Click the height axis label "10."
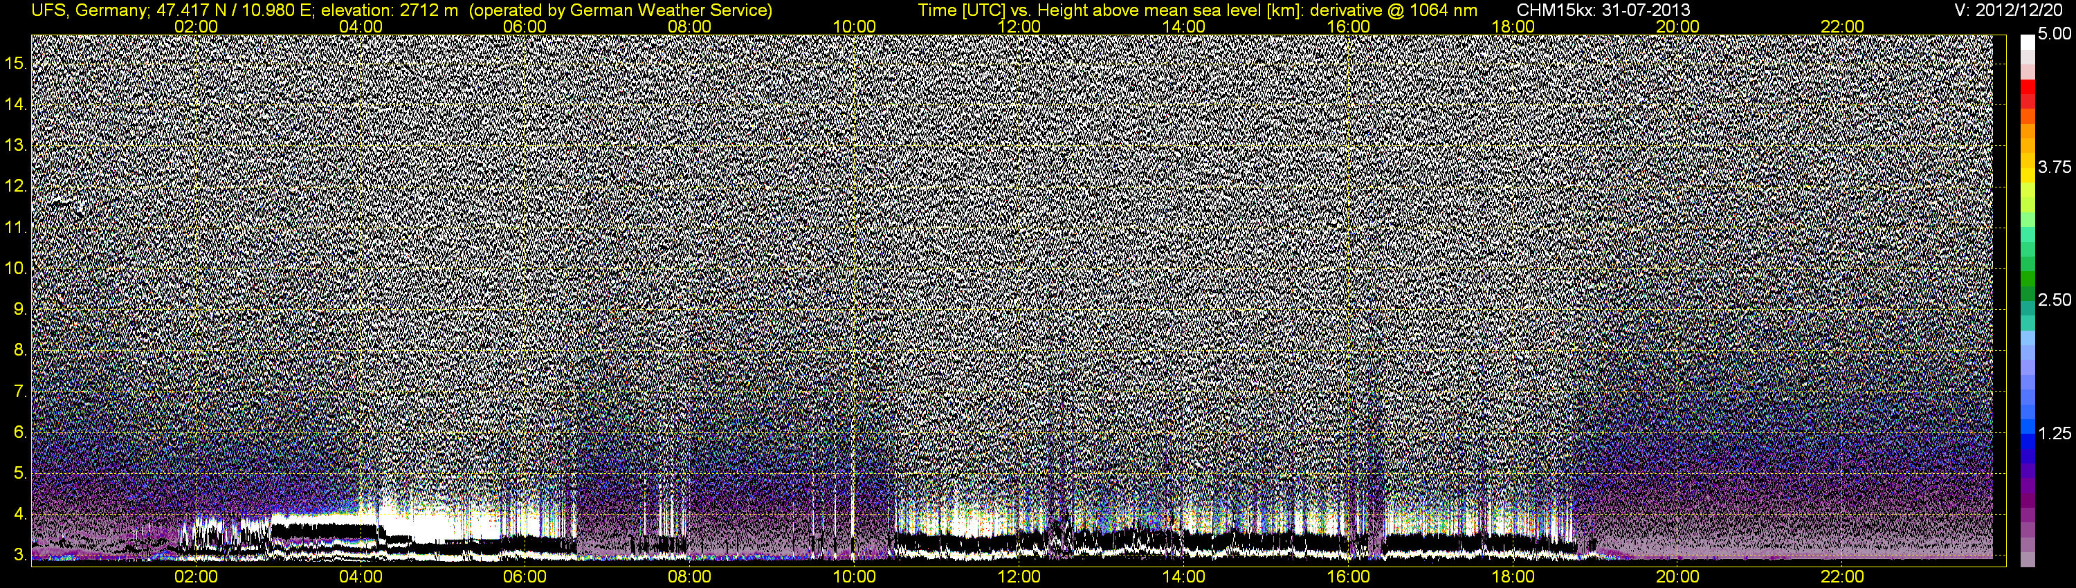2076x588 pixels. tap(16, 268)
